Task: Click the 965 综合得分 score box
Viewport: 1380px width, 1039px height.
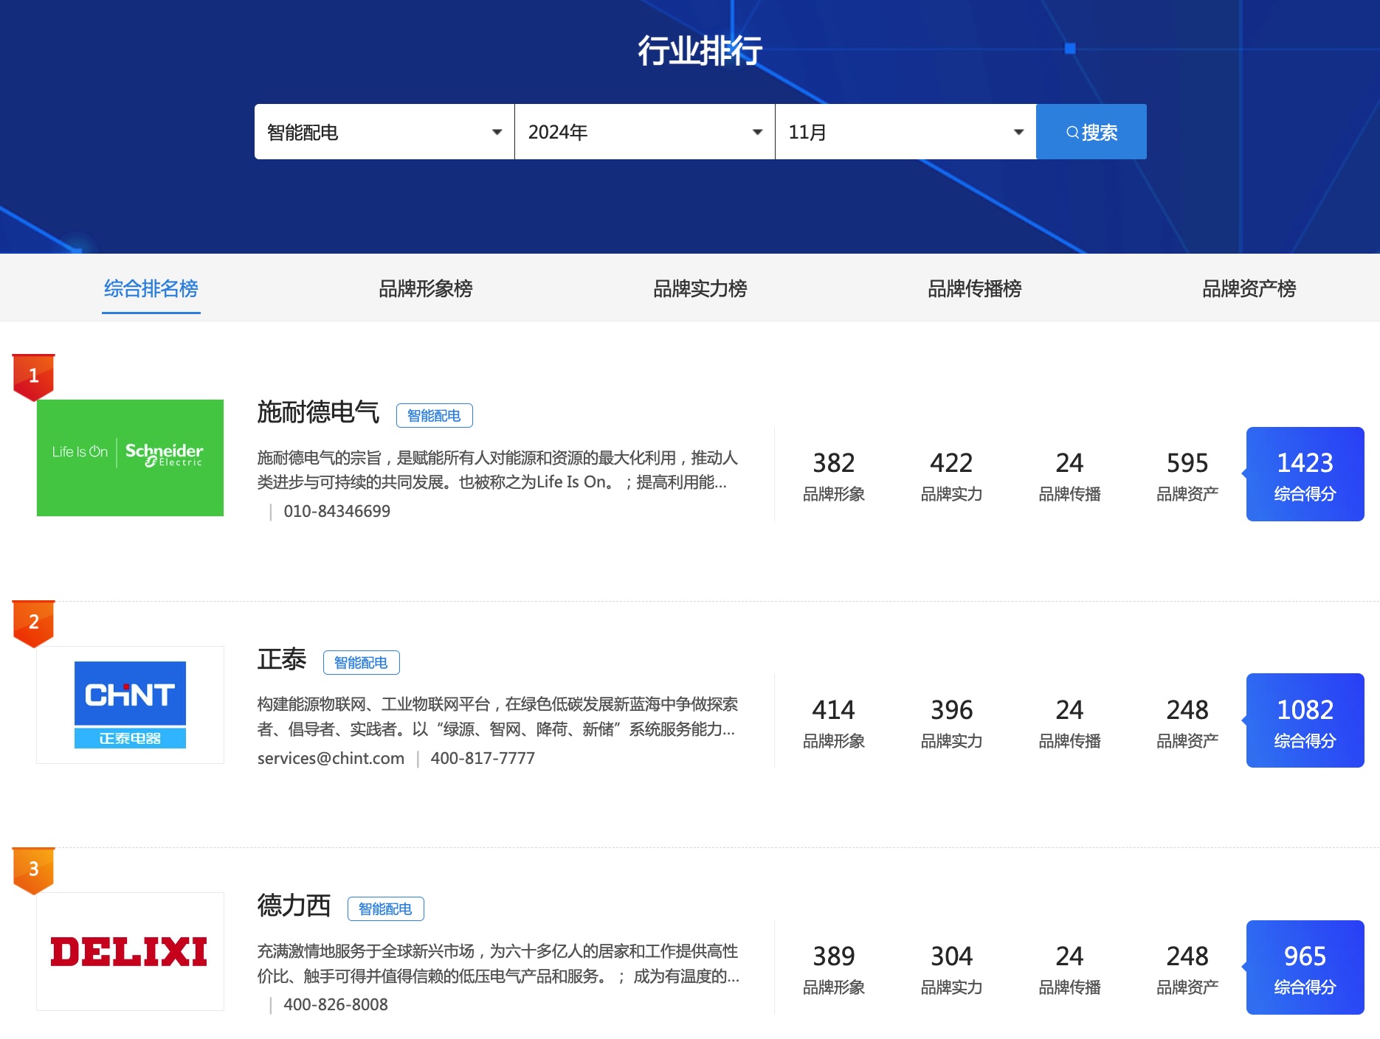Action: click(x=1305, y=967)
